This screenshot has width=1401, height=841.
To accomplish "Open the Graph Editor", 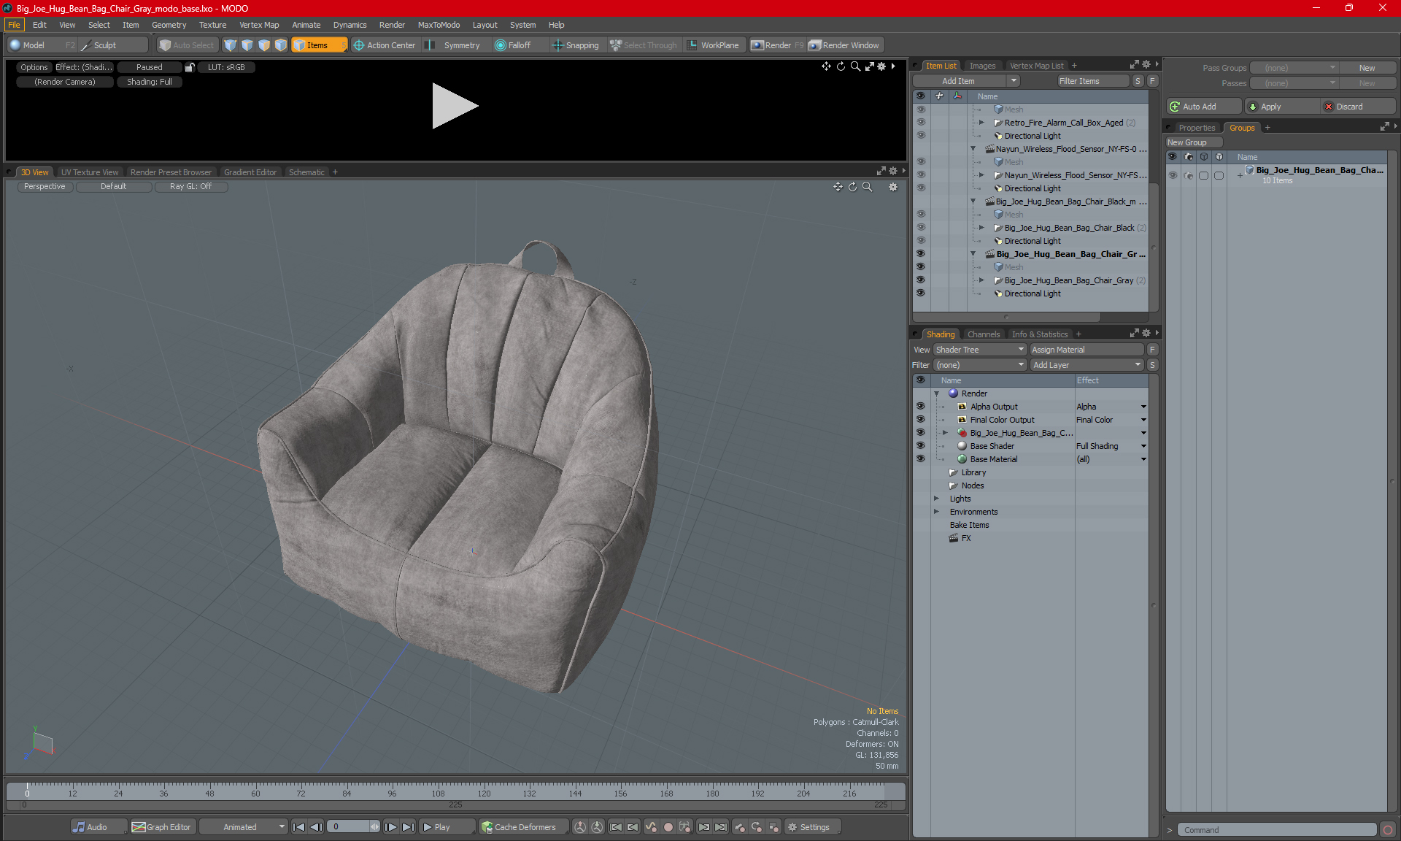I will tap(162, 827).
